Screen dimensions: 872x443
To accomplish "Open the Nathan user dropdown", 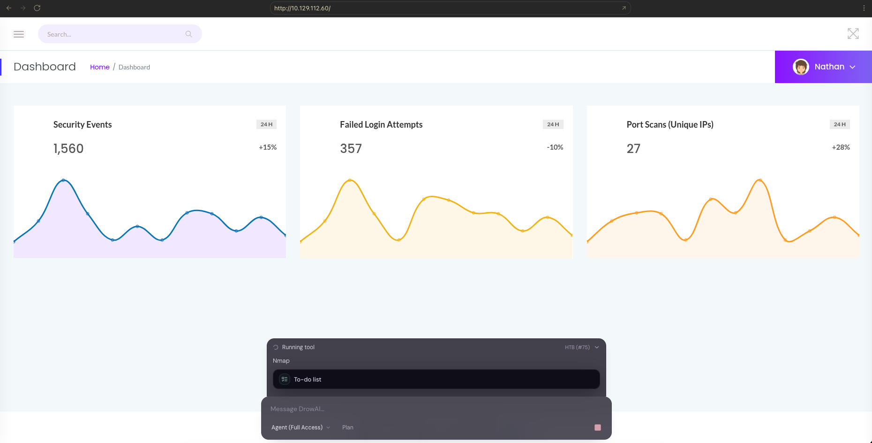I will (x=823, y=67).
